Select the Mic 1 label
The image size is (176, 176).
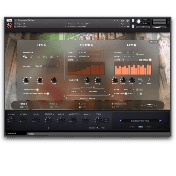coord(24,104)
